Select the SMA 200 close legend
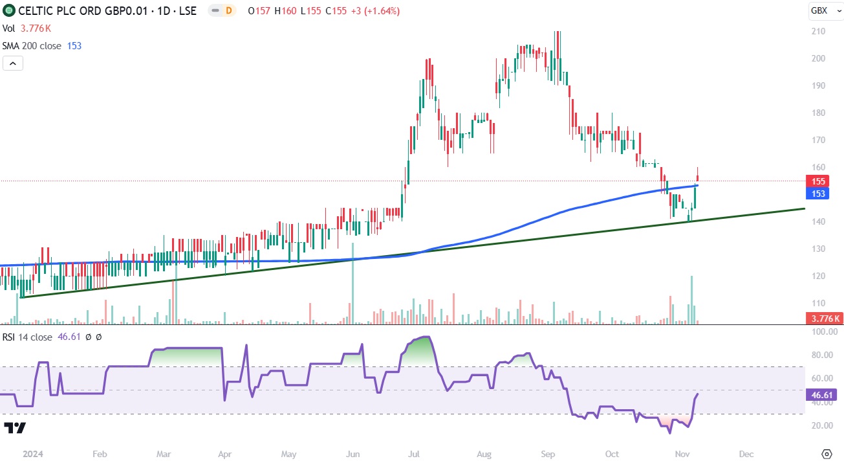This screenshot has width=844, height=461. [x=42, y=46]
